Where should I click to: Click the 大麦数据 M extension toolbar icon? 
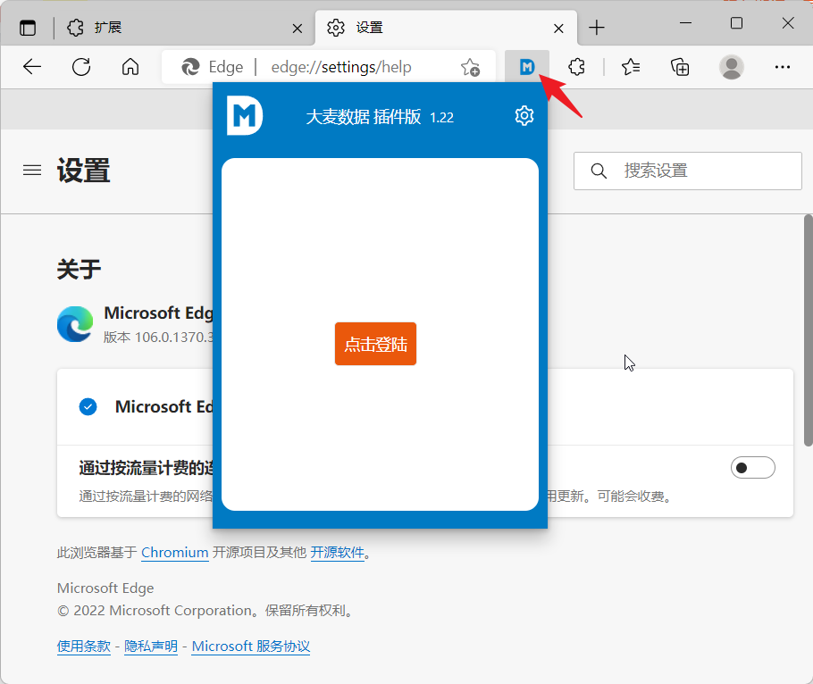tap(527, 67)
